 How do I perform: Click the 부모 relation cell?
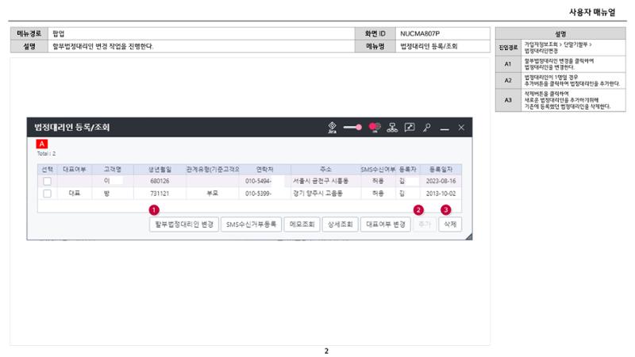(213, 194)
